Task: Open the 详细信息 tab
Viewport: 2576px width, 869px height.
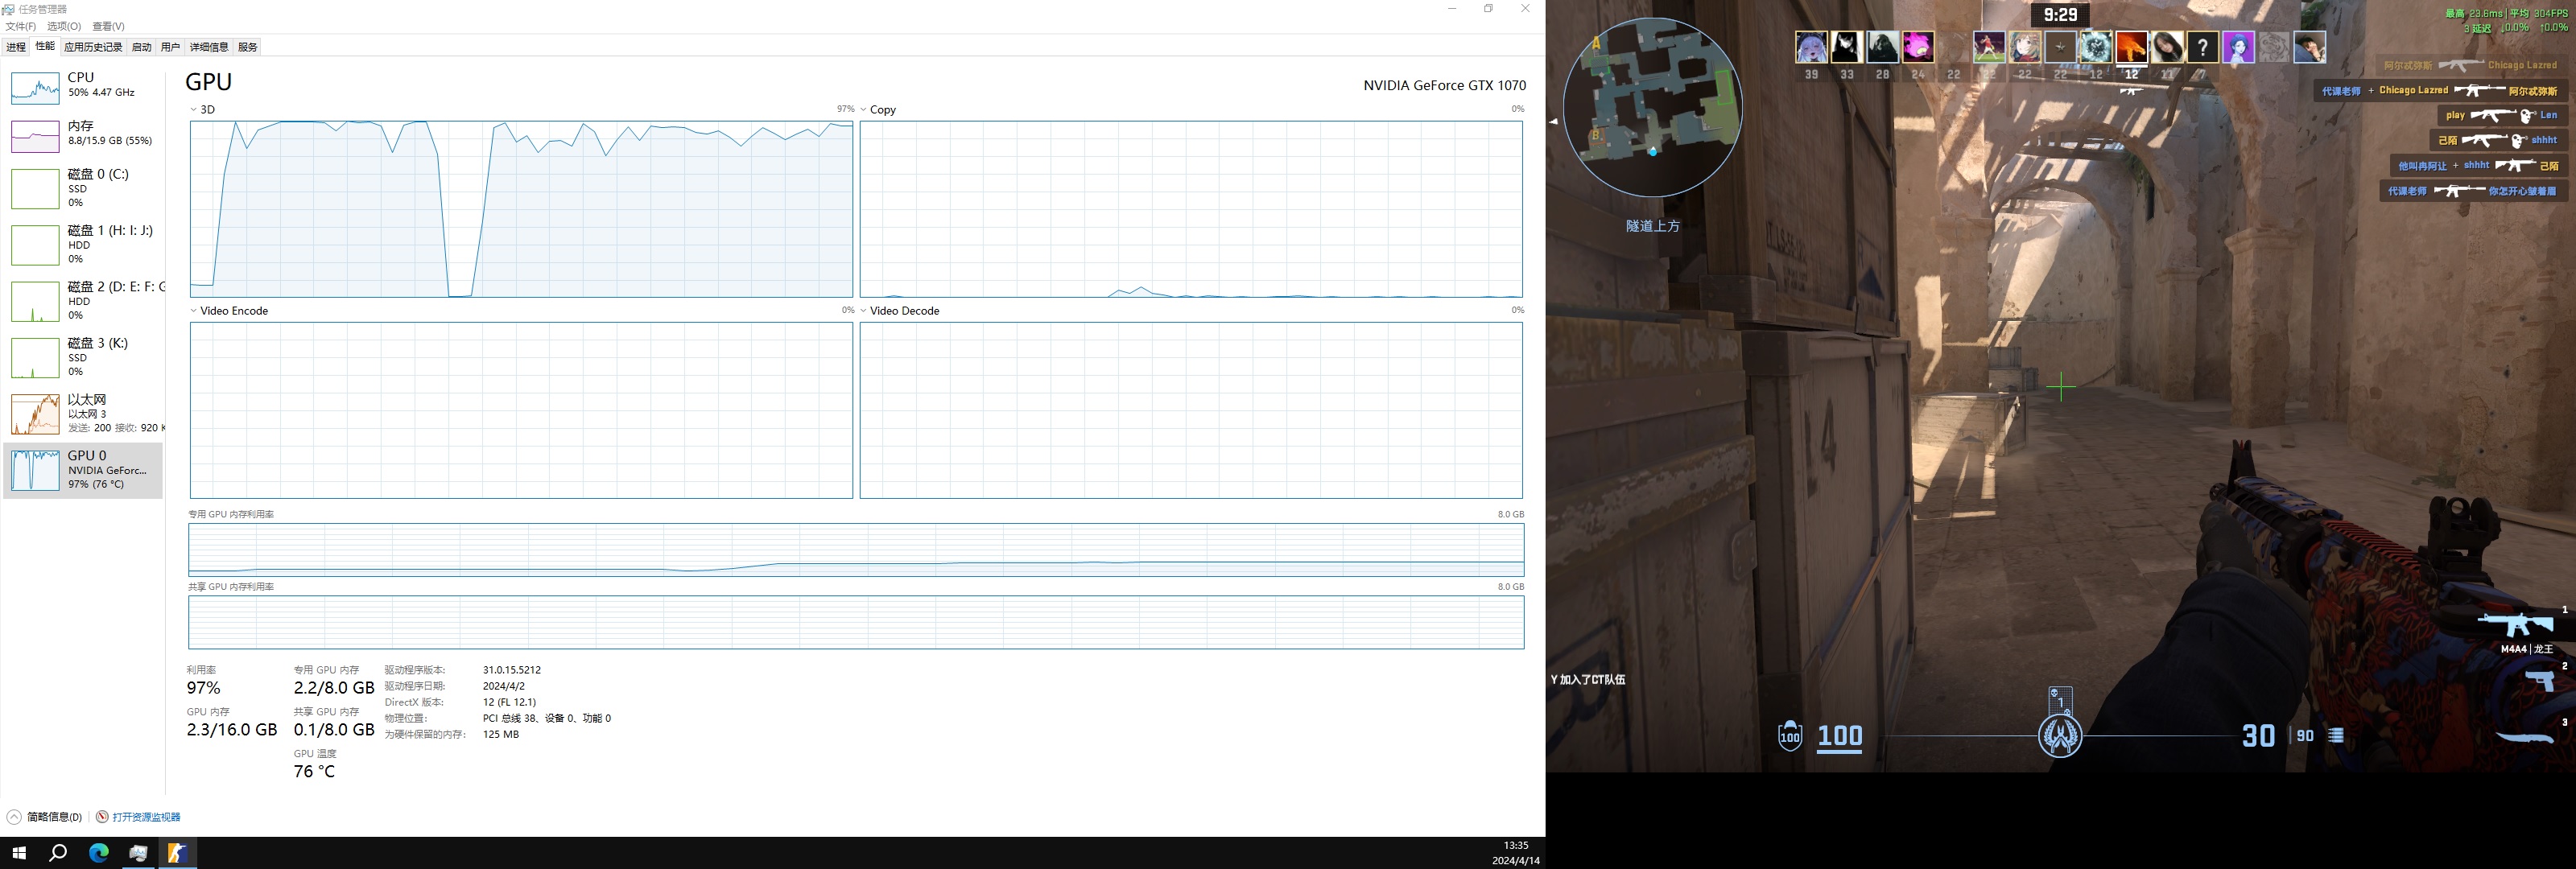Action: click(209, 47)
